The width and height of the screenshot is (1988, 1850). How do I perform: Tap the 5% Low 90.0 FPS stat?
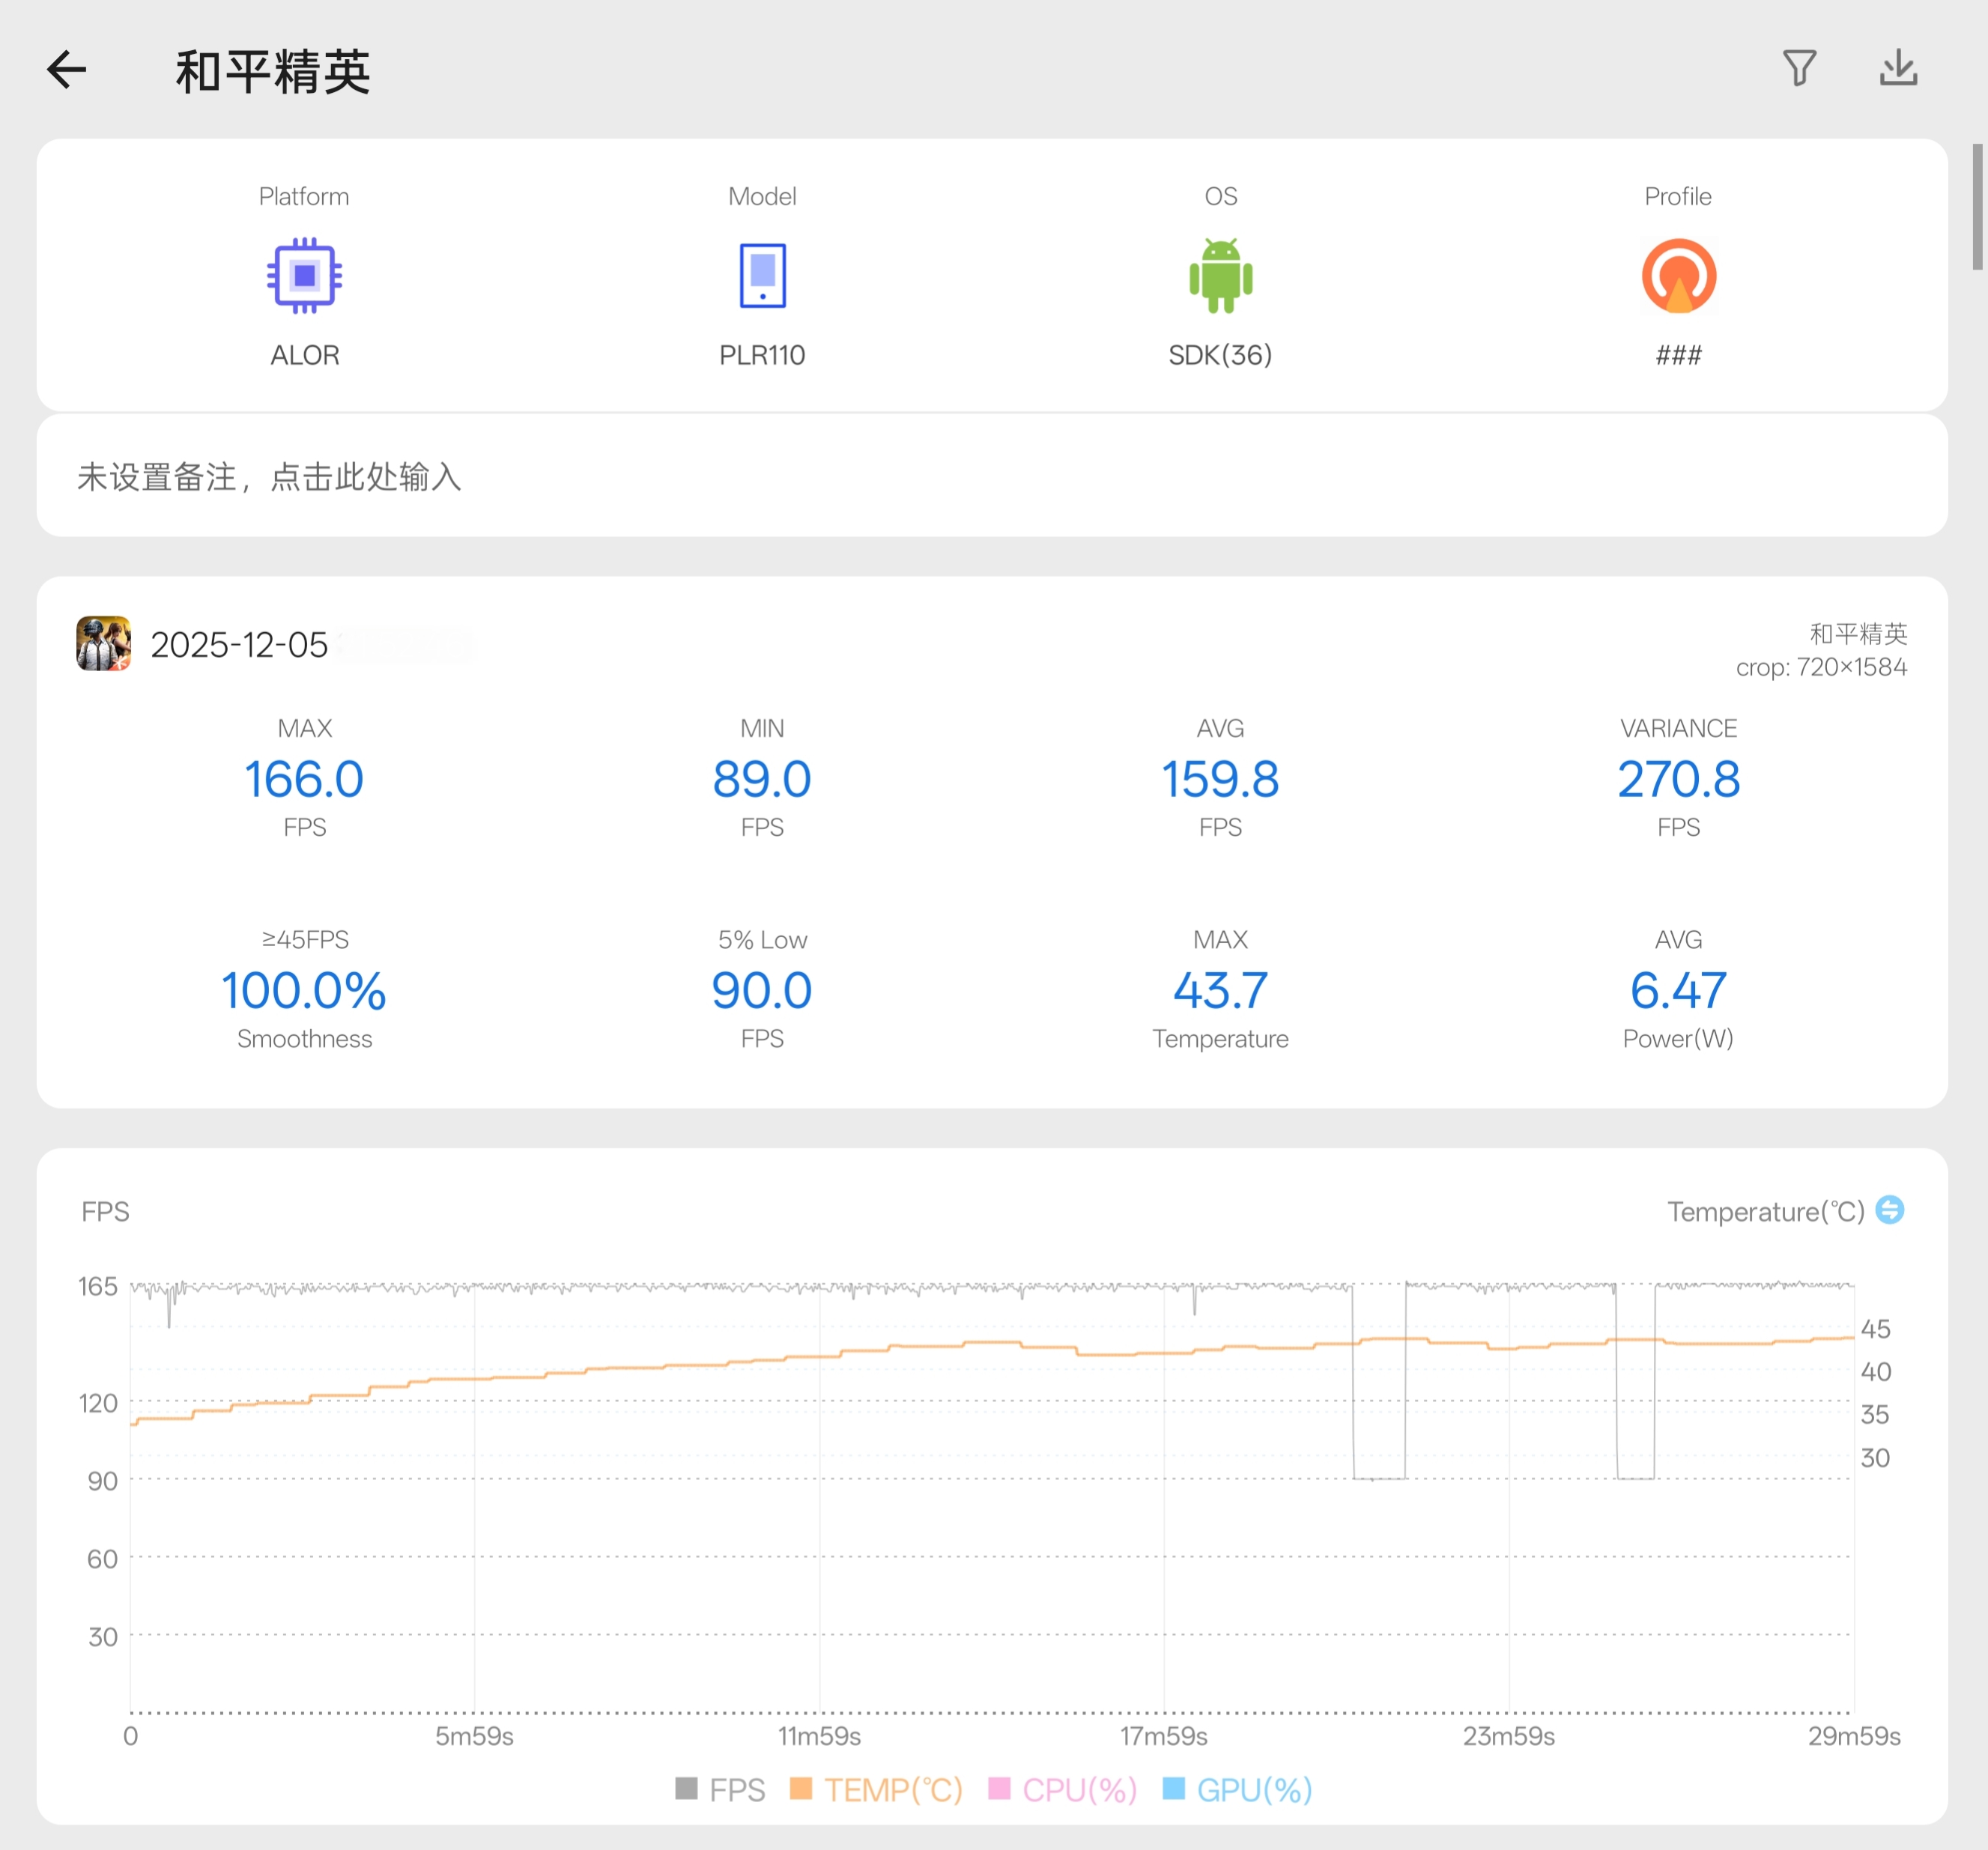762,990
